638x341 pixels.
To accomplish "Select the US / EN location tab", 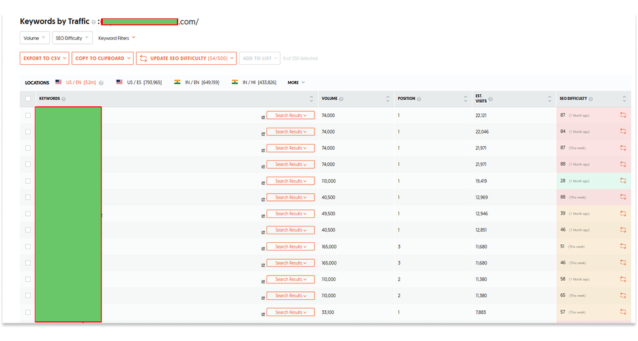I will (x=76, y=82).
